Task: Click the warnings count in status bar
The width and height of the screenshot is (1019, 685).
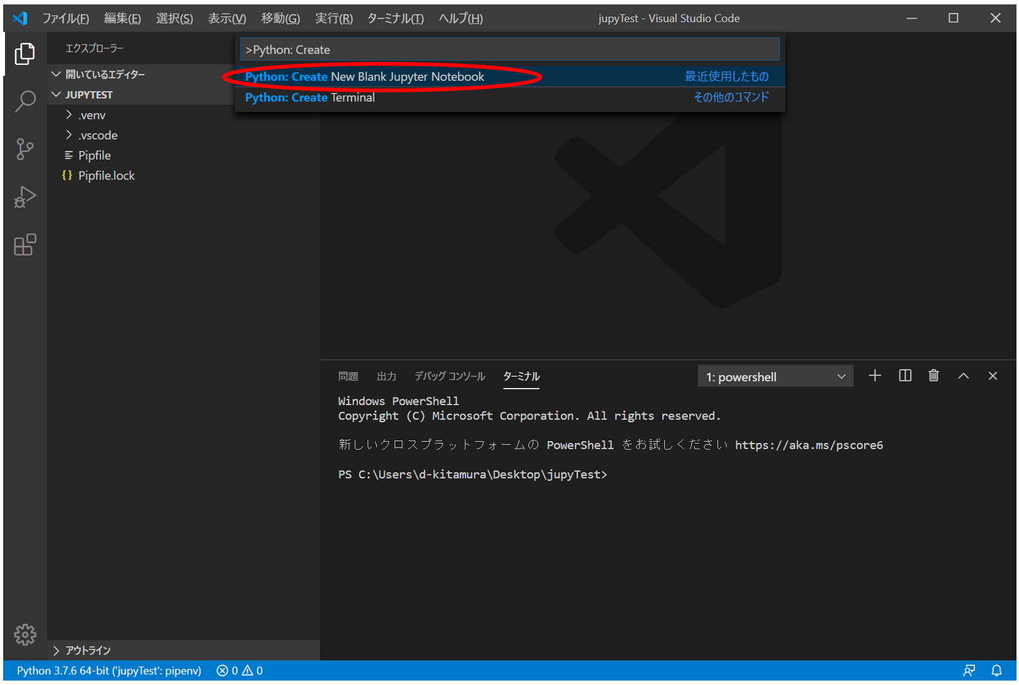Action: pos(252,670)
